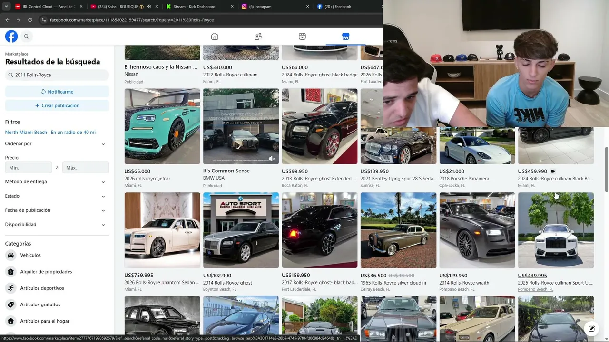609x342 pixels.
Task: Click the El hermoso caos Nissan ad title
Action: [161, 67]
